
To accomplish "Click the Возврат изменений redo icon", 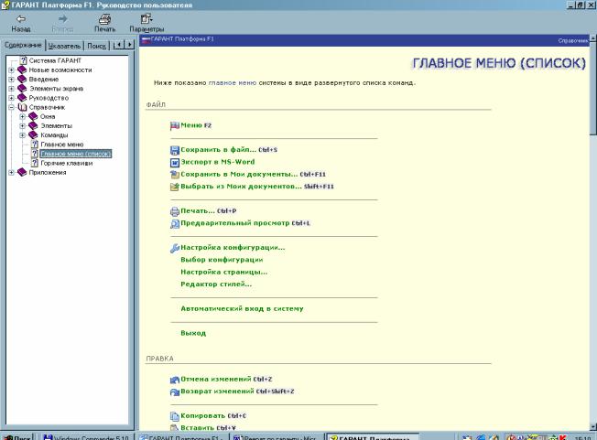I will click(x=174, y=392).
